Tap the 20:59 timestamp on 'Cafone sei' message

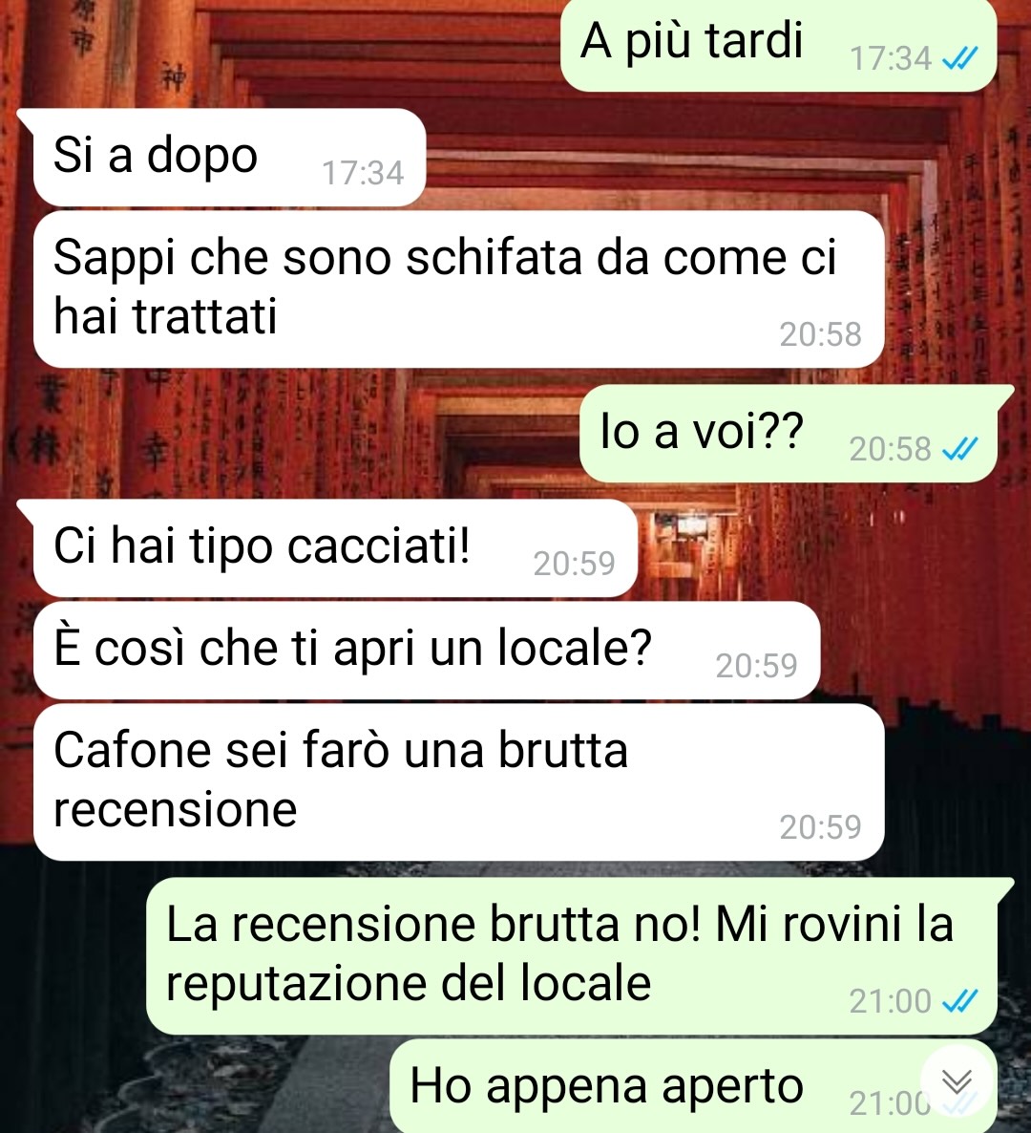click(x=820, y=826)
